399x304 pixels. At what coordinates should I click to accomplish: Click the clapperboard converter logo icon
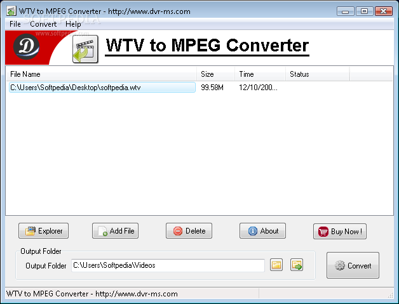tap(85, 49)
